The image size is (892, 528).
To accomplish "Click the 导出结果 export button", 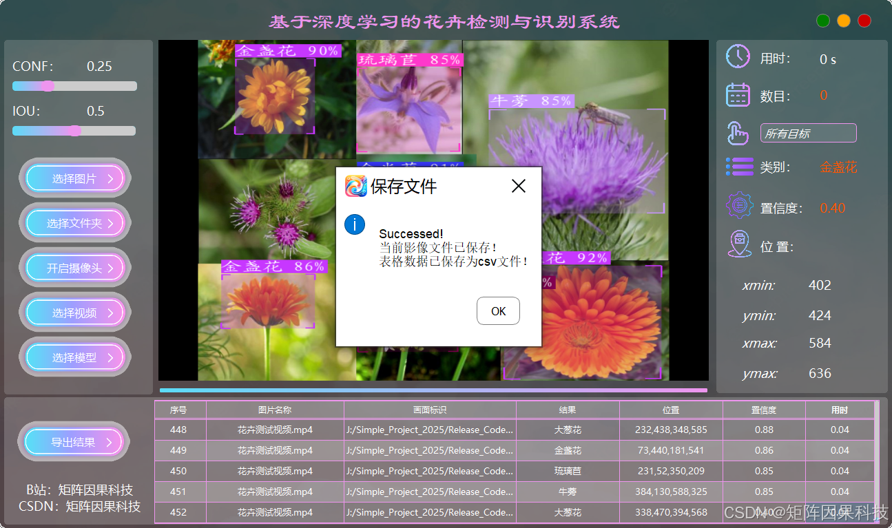I will (x=74, y=442).
